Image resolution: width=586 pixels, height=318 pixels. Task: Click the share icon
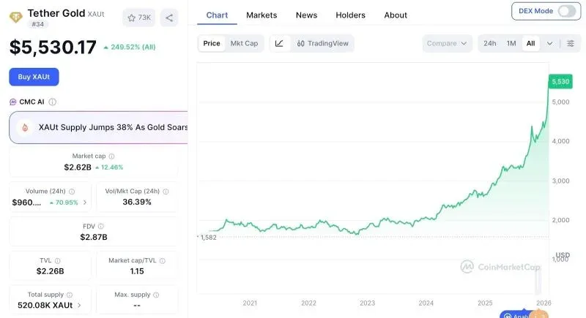[169, 18]
